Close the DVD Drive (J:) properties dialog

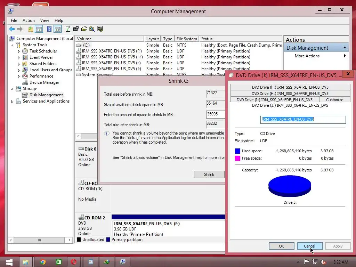(x=348, y=74)
